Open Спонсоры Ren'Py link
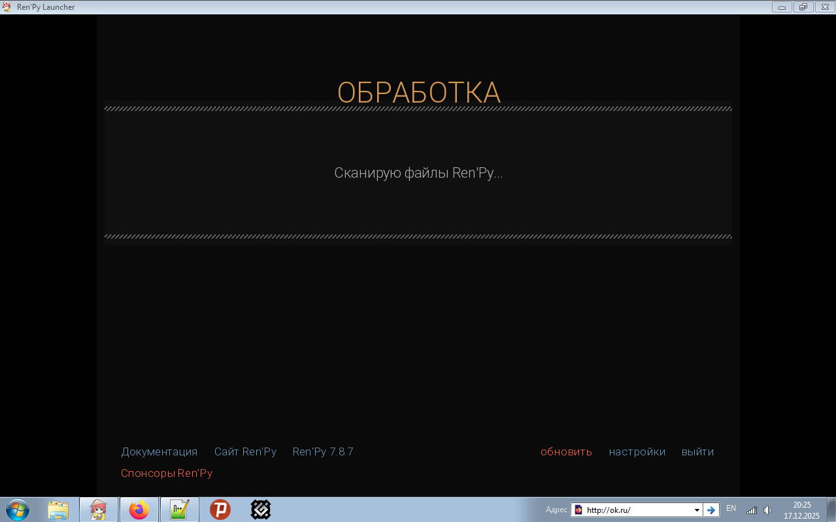 (167, 473)
